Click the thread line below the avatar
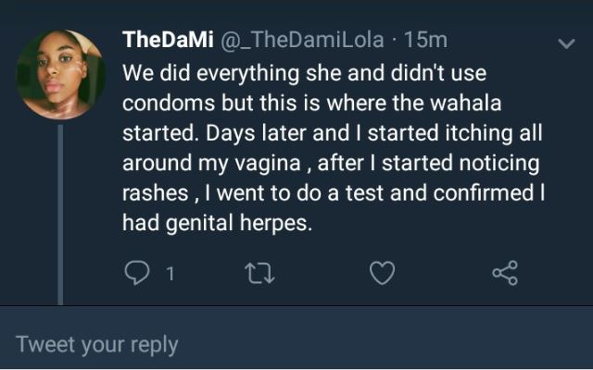 click(x=61, y=213)
